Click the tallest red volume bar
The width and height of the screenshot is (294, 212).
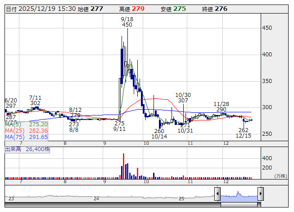pos(124,166)
